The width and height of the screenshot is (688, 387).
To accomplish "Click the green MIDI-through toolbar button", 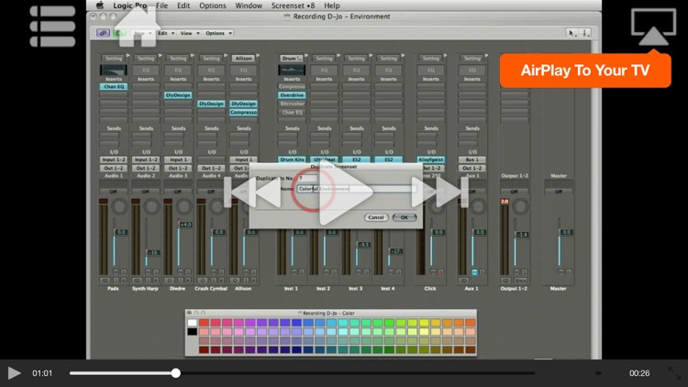I will click(118, 33).
